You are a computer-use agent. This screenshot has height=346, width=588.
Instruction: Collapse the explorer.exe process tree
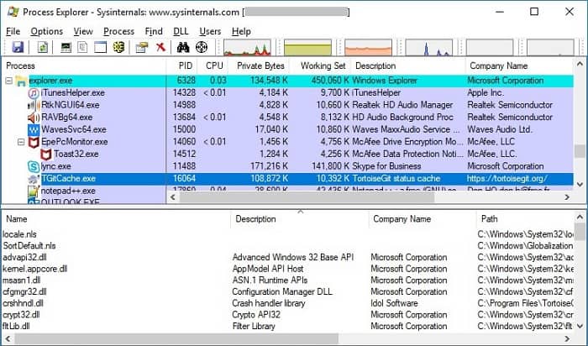click(9, 81)
